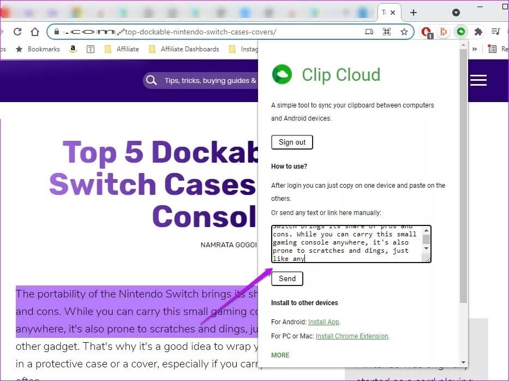Open the Affiliate bookmarks folder
This screenshot has width=509, height=381.
(x=122, y=49)
